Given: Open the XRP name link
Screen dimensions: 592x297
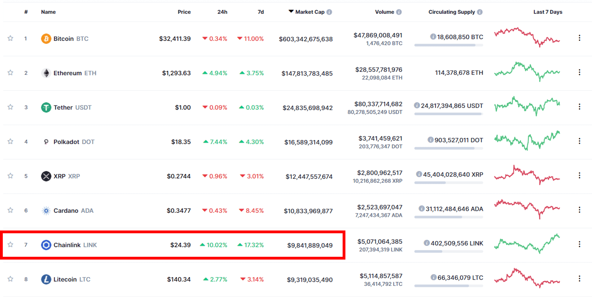Looking at the screenshot, I should (67, 176).
